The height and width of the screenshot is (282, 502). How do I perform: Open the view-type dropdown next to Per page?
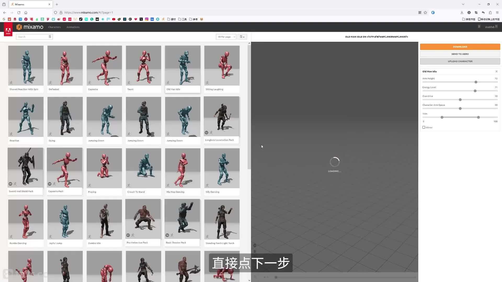pos(242,37)
